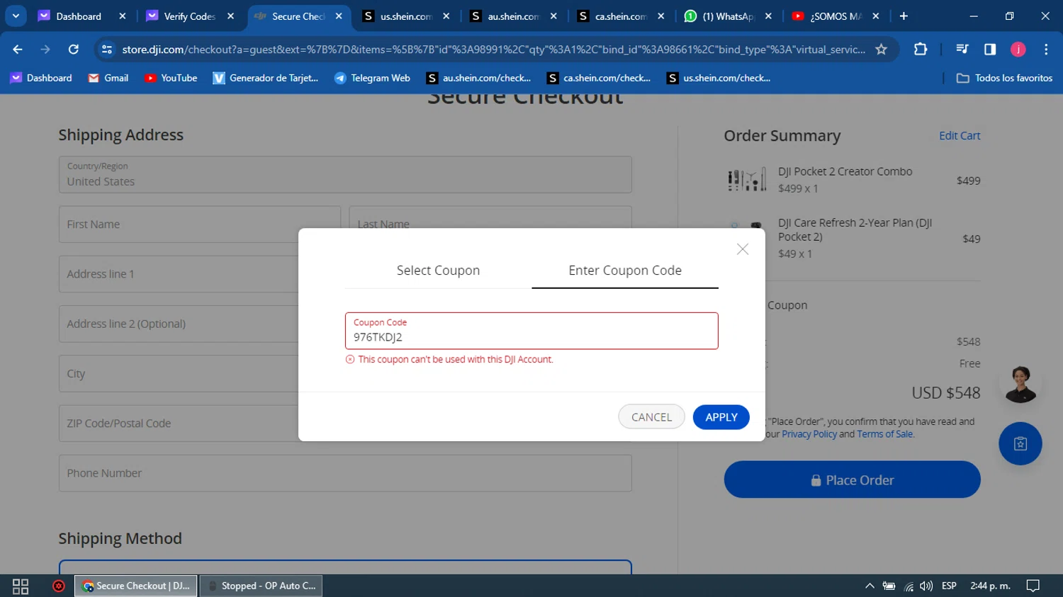Open the tab search dropdown arrow

pyautogui.click(x=16, y=16)
